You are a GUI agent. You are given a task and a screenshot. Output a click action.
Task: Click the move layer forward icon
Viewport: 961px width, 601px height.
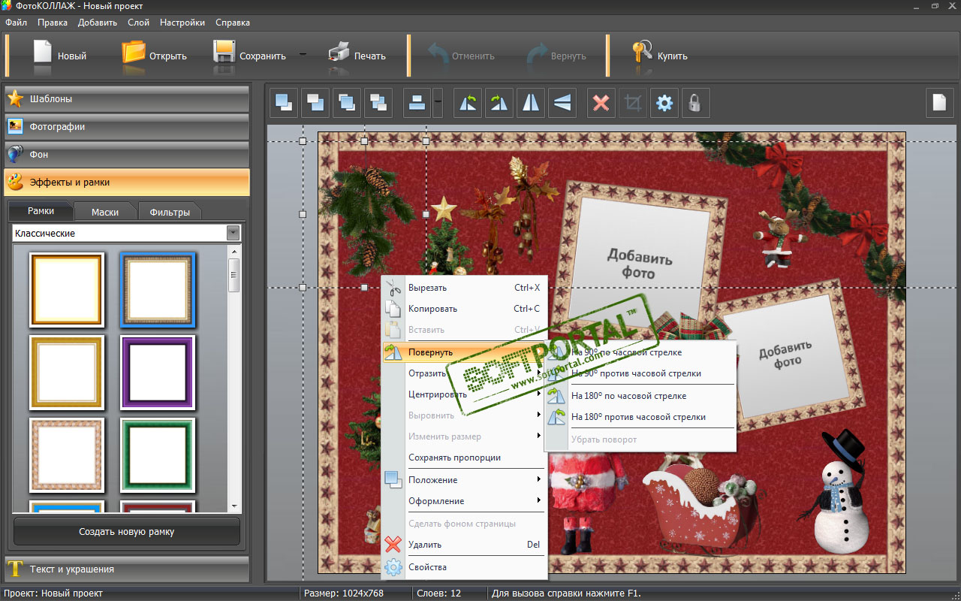[x=347, y=102]
